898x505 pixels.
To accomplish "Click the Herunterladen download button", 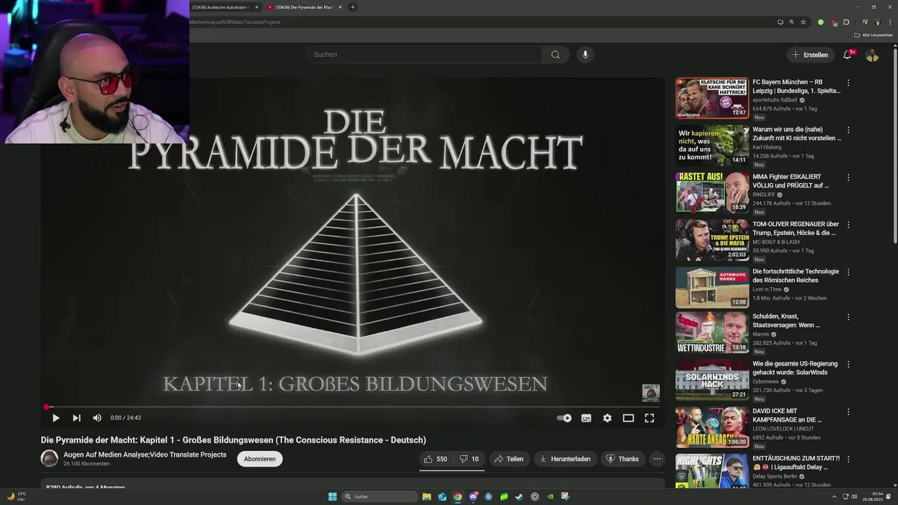I will [x=565, y=459].
